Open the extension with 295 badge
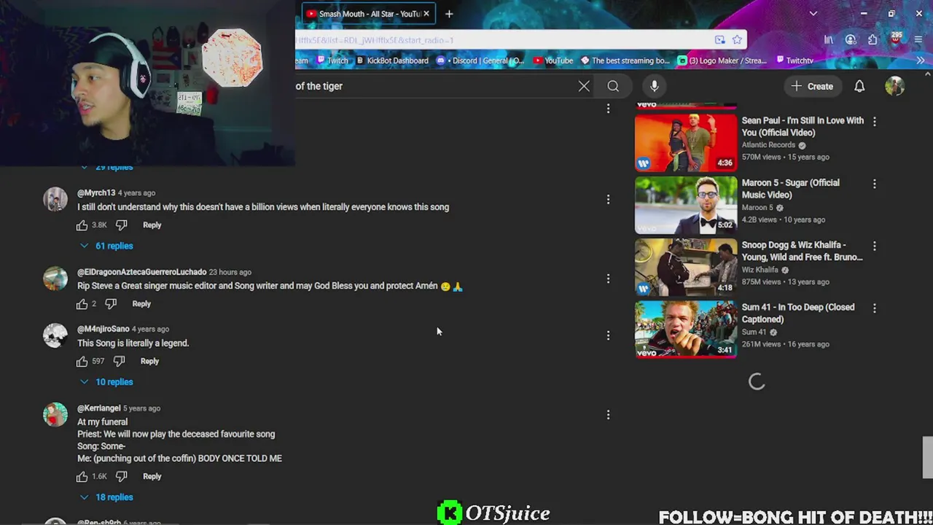933x525 pixels. pos(896,39)
